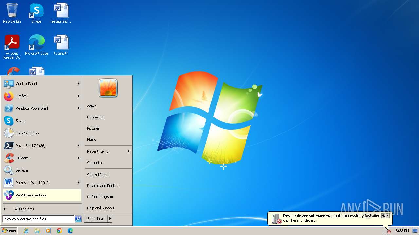
Task: Launch Microsoft Edge desktop shortcut
Action: coord(36,45)
